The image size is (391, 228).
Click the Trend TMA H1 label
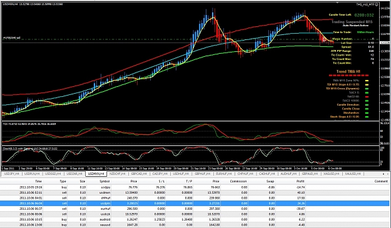click(x=348, y=71)
